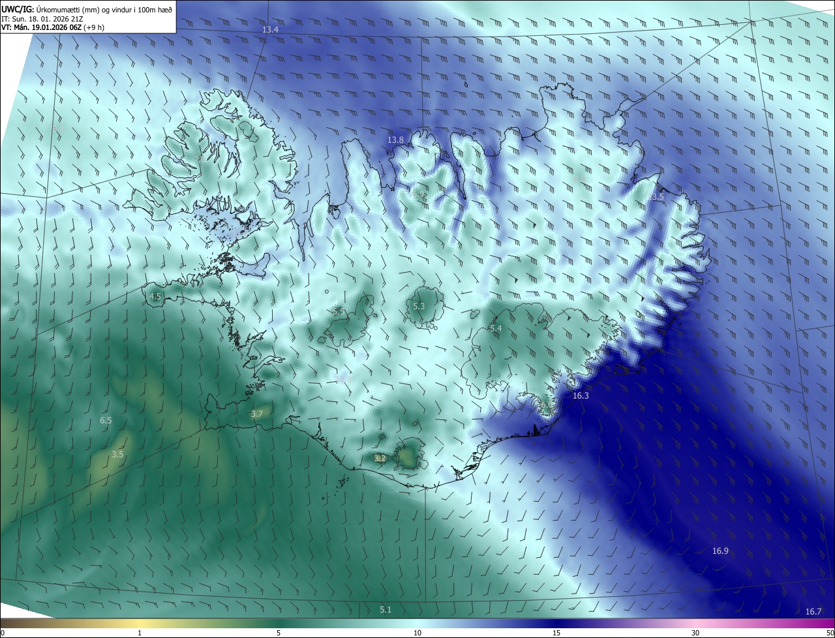Click the value label 4.5 on the peninsula
The width and height of the screenshot is (835, 638).
(x=155, y=296)
